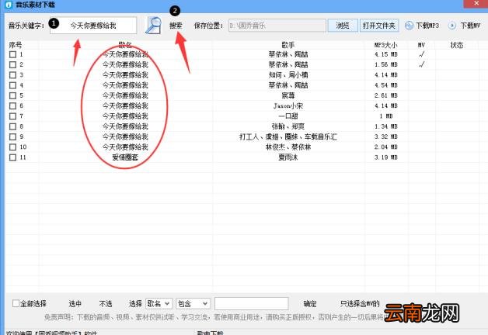Focus the 音乐关键字 keyword input
Screen dimensions: 488x335
tap(93, 26)
